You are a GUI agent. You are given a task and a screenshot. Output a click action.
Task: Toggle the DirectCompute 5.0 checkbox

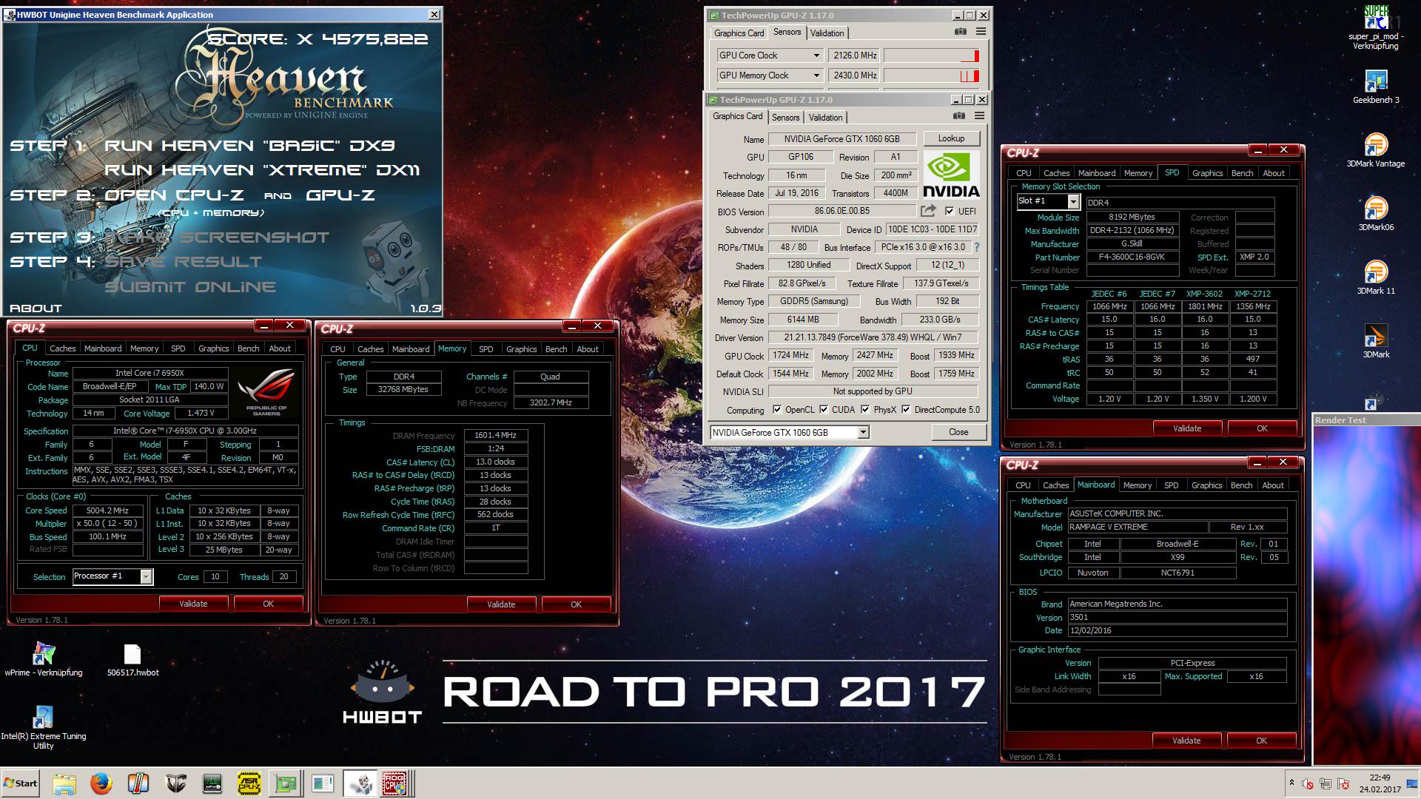point(906,409)
